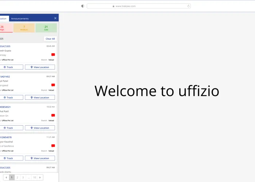Go to the next page with the right arrow
The width and height of the screenshot is (255, 182).
[40, 177]
